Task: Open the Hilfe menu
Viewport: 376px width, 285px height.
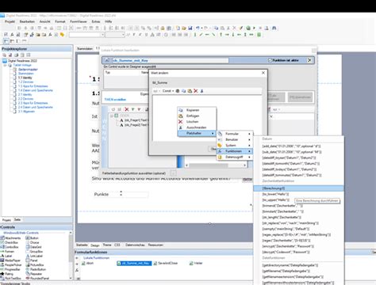Action: [108, 21]
